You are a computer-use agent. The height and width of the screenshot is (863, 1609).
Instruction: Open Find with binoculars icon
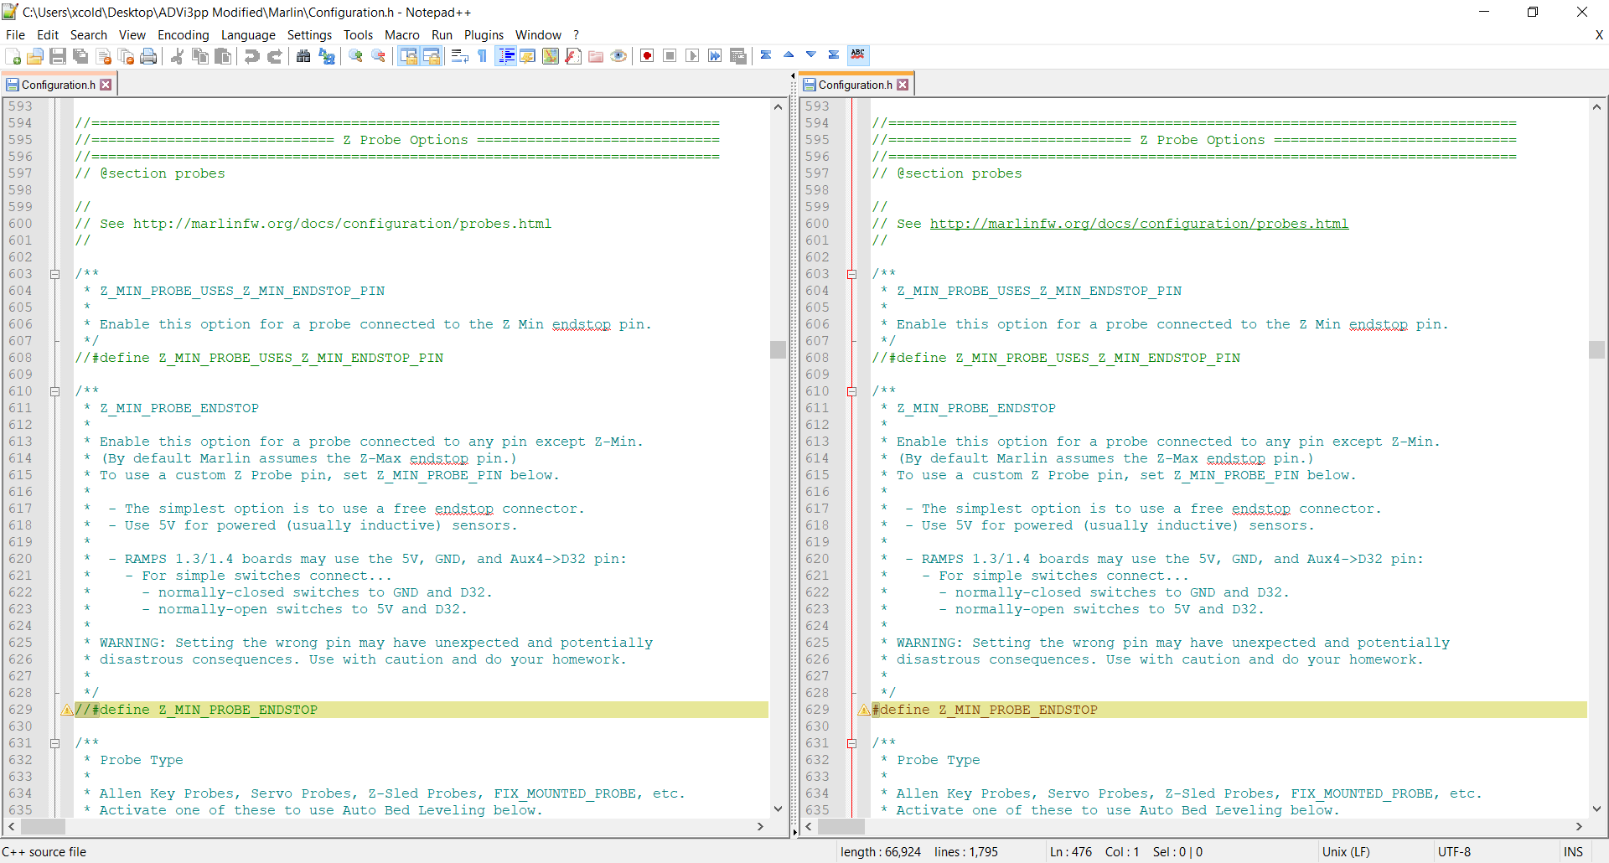pyautogui.click(x=303, y=56)
